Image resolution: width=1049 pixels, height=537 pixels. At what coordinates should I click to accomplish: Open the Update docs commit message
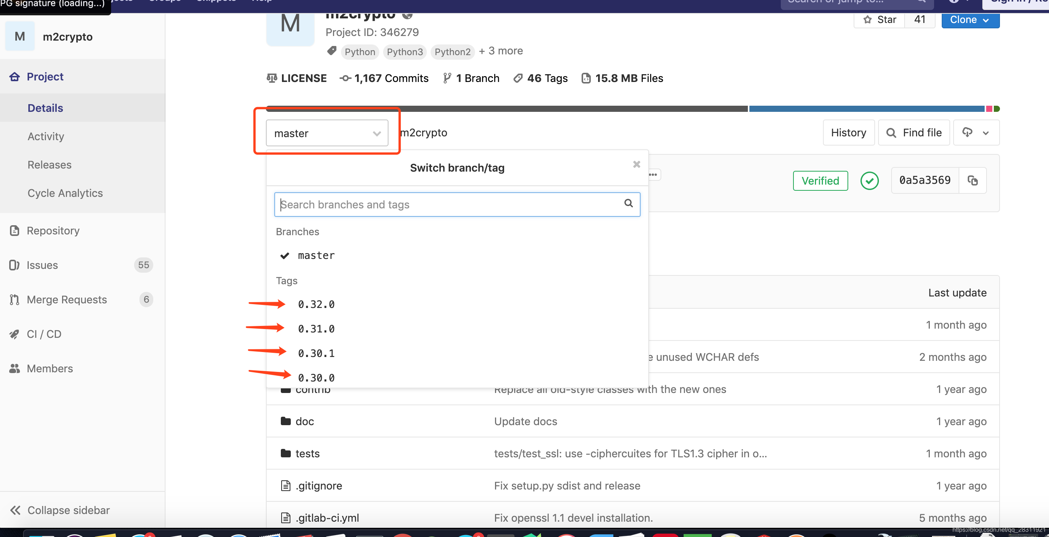pyautogui.click(x=525, y=421)
